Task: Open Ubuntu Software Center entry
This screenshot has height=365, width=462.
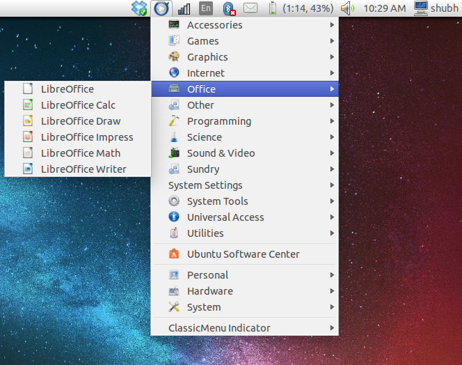Action: (244, 254)
